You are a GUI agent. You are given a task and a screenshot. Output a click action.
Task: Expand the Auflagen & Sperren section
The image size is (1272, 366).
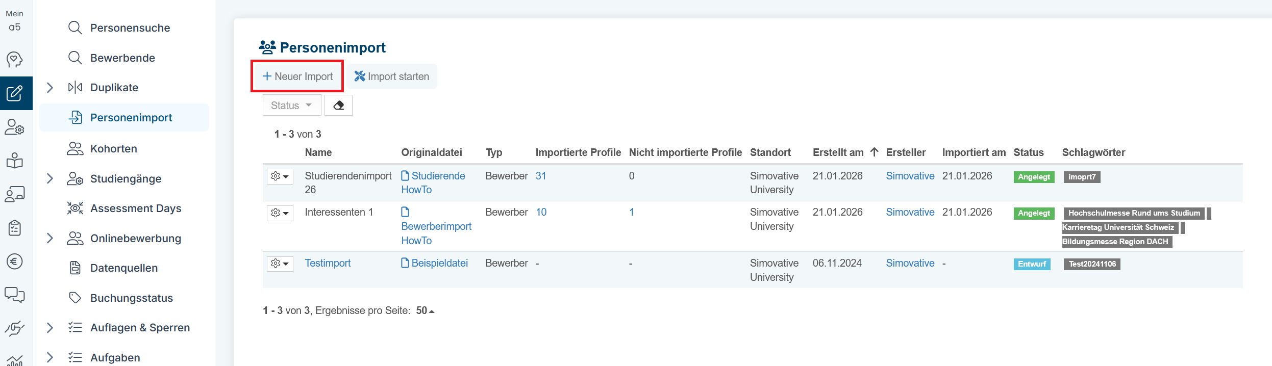(x=50, y=328)
